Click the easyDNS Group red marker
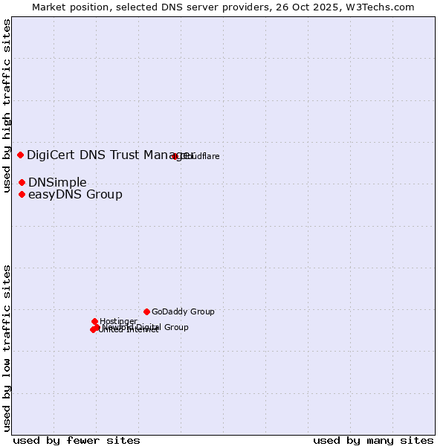The width and height of the screenshot is (446, 446). coord(22,195)
